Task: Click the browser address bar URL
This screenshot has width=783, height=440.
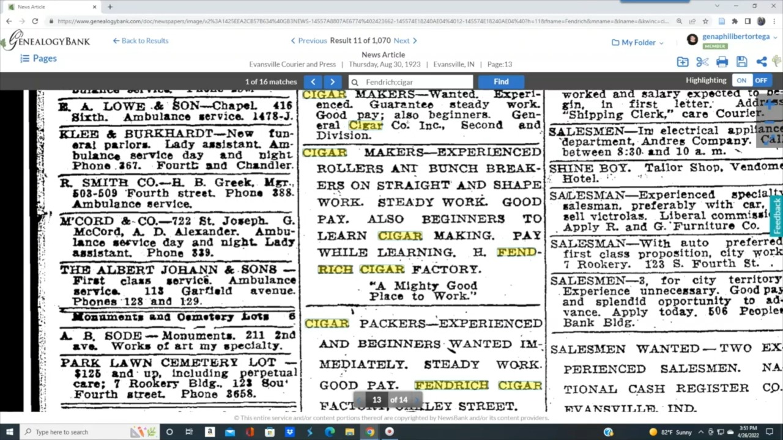Action: coord(363,21)
